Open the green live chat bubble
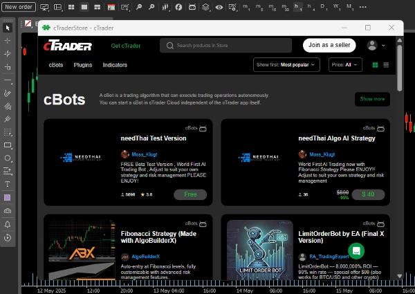This screenshot has height=294, width=415. tap(356, 251)
